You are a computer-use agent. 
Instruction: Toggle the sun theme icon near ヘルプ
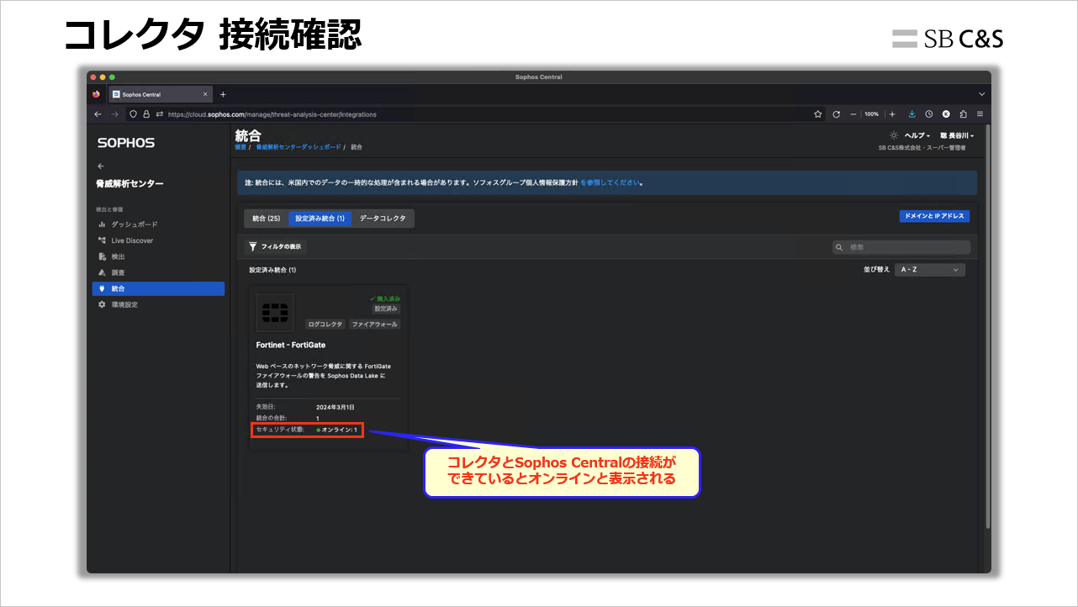click(893, 135)
